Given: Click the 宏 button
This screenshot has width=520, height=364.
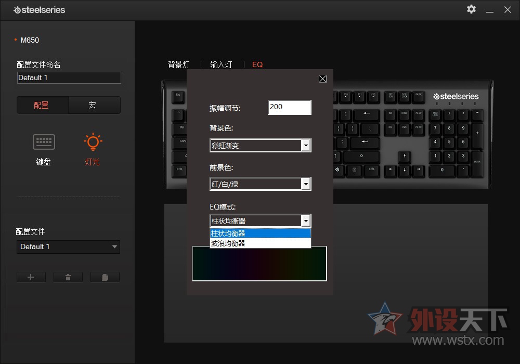Looking at the screenshot, I should [94, 105].
